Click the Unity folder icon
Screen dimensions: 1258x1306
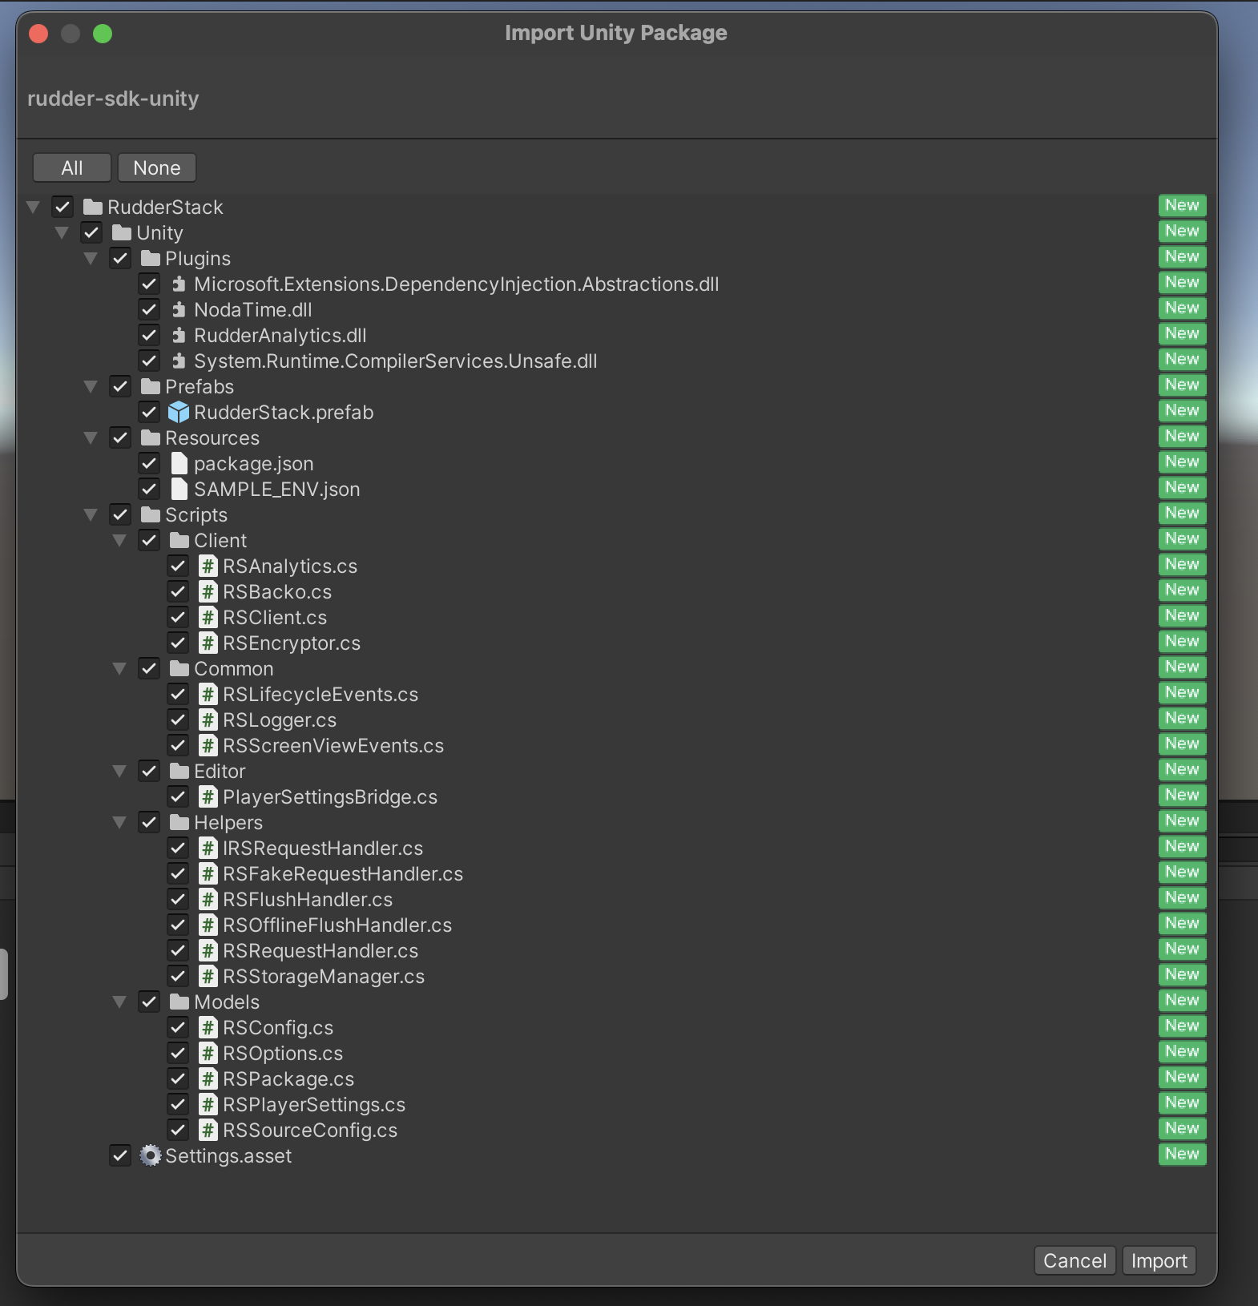(x=122, y=233)
